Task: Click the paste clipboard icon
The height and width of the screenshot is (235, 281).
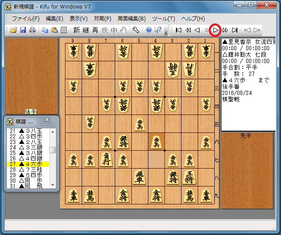Action: point(54,30)
